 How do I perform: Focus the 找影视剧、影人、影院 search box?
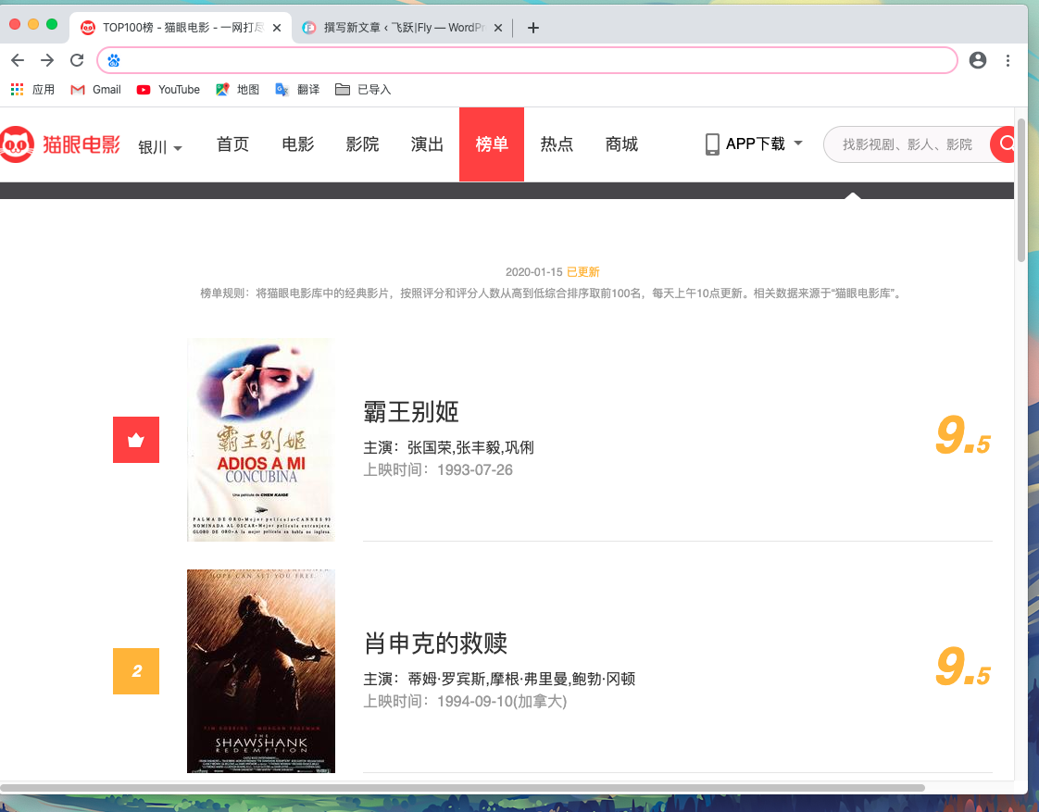pos(907,144)
